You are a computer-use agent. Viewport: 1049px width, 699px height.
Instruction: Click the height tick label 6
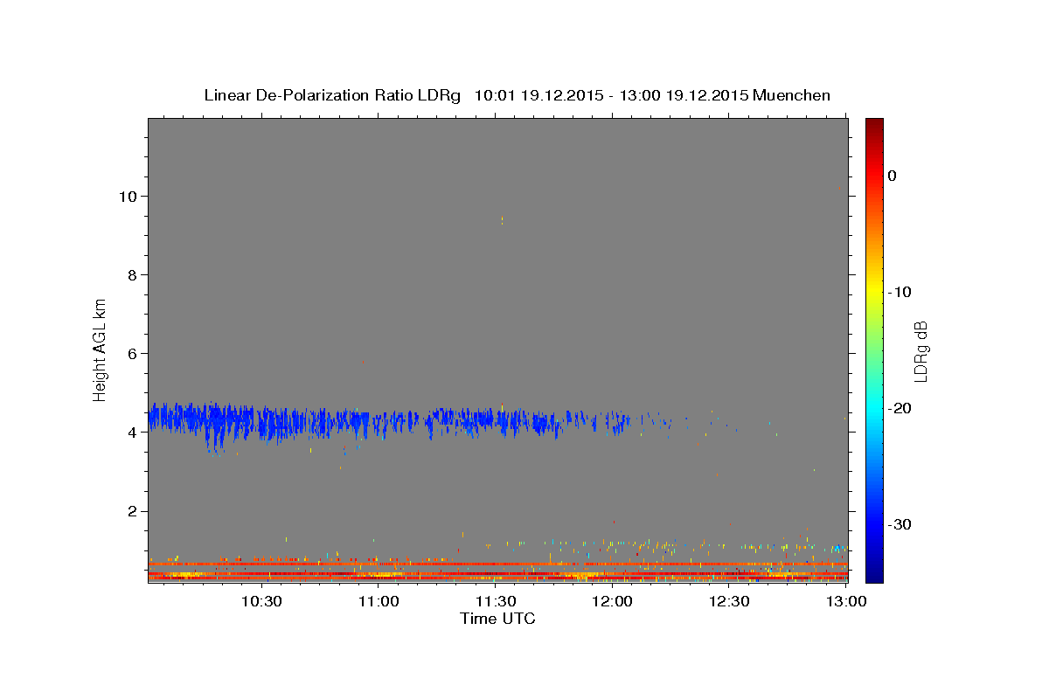pyautogui.click(x=132, y=353)
